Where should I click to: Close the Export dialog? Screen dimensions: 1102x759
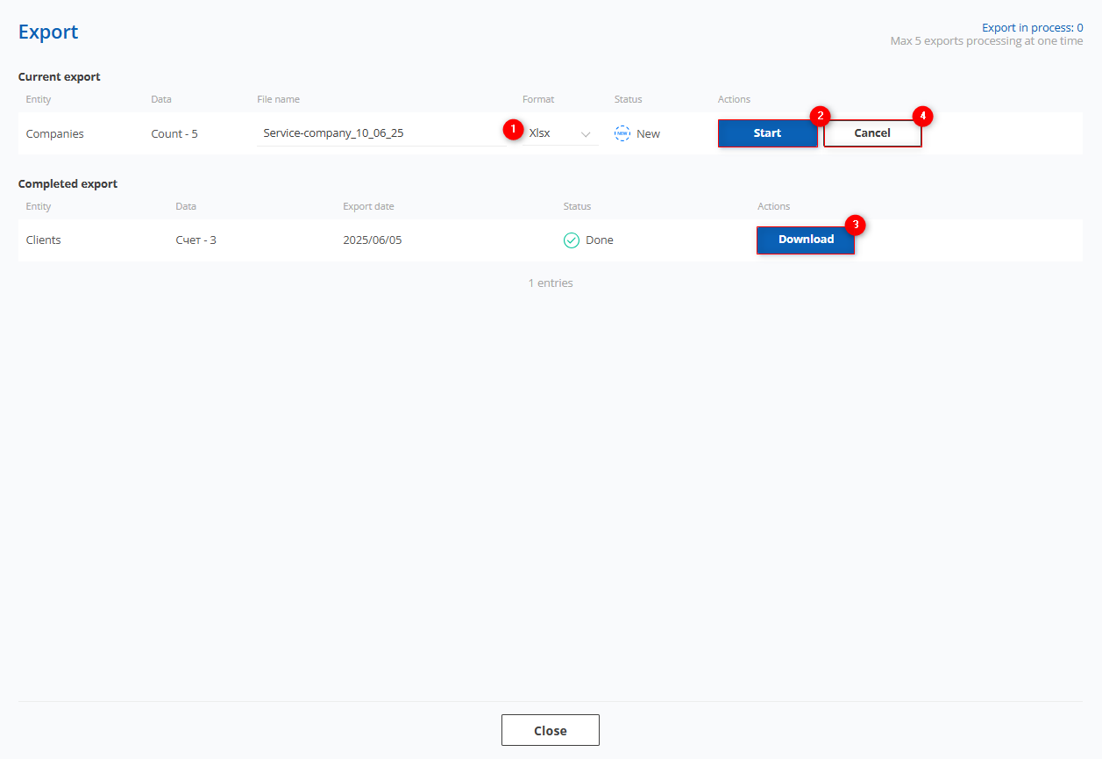coord(551,730)
